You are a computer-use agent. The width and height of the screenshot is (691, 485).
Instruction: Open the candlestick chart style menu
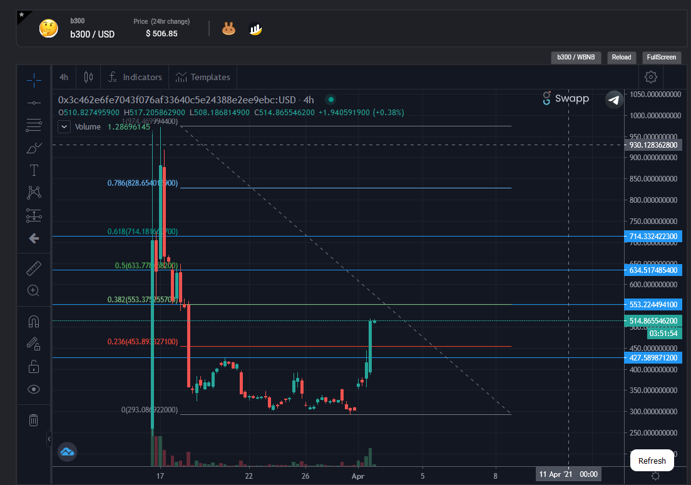88,77
